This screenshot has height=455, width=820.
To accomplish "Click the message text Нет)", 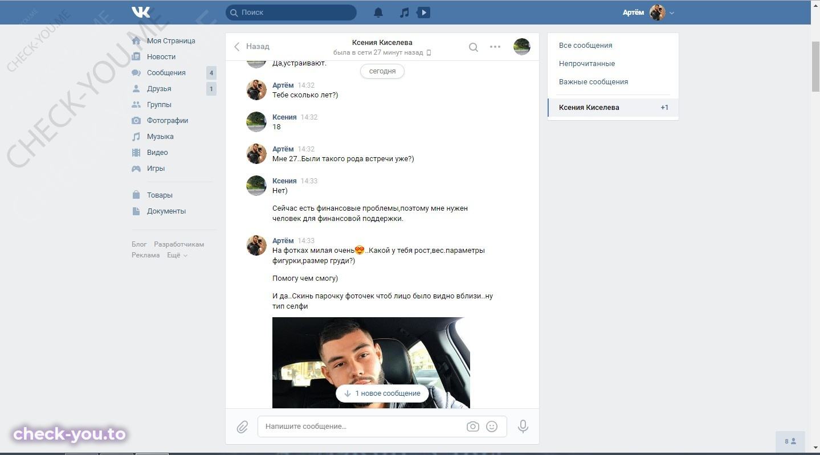I will click(280, 191).
